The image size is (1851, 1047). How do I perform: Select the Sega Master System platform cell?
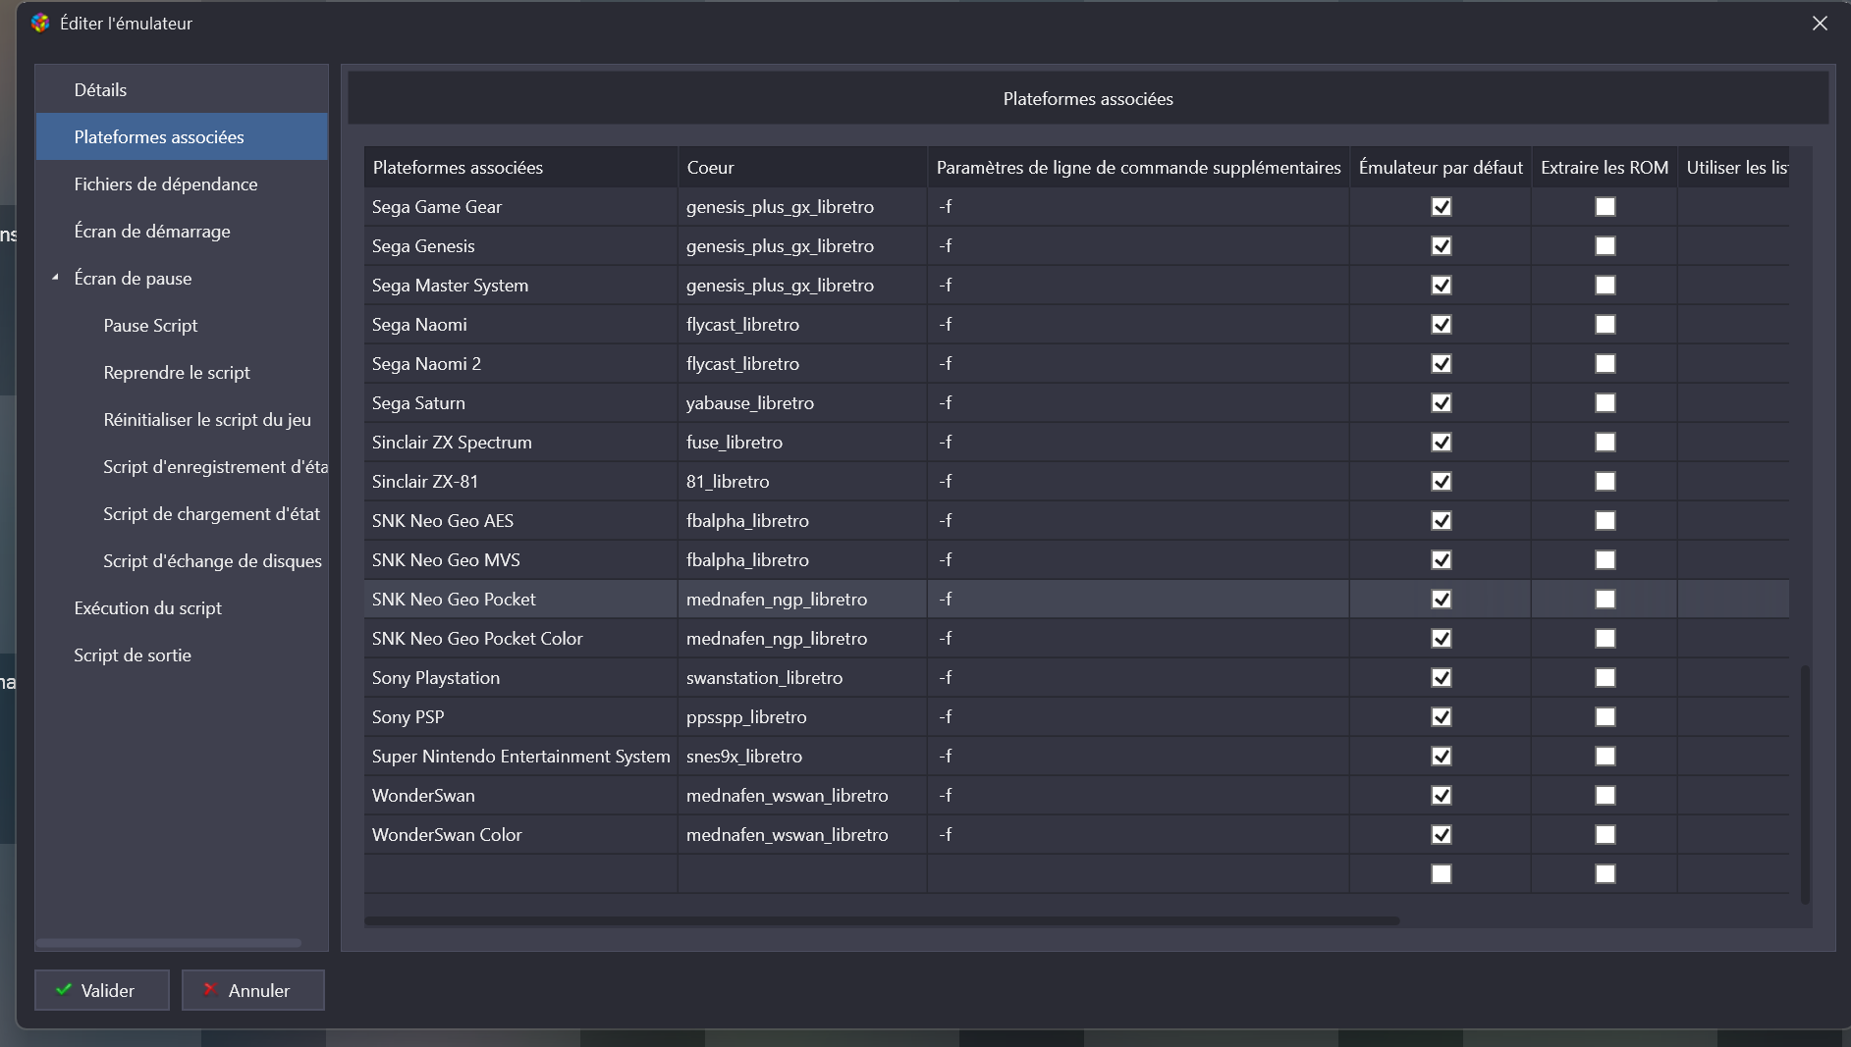pos(520,285)
